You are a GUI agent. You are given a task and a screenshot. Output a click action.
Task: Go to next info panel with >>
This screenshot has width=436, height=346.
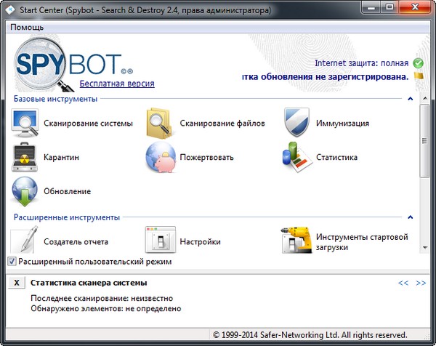(421, 283)
